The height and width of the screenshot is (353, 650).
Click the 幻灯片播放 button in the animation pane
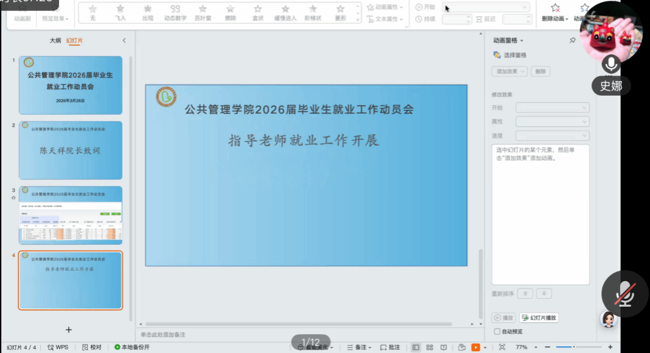[x=538, y=318]
